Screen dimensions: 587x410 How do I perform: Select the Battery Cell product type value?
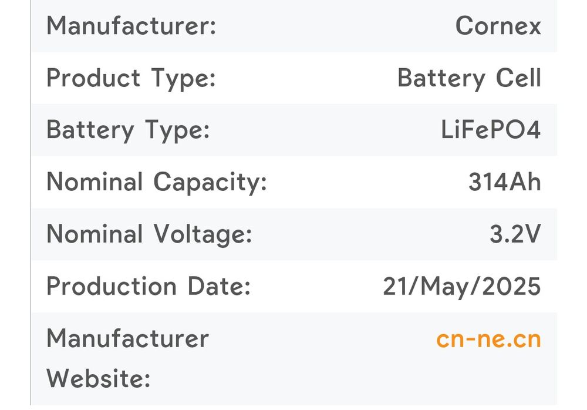[468, 78]
